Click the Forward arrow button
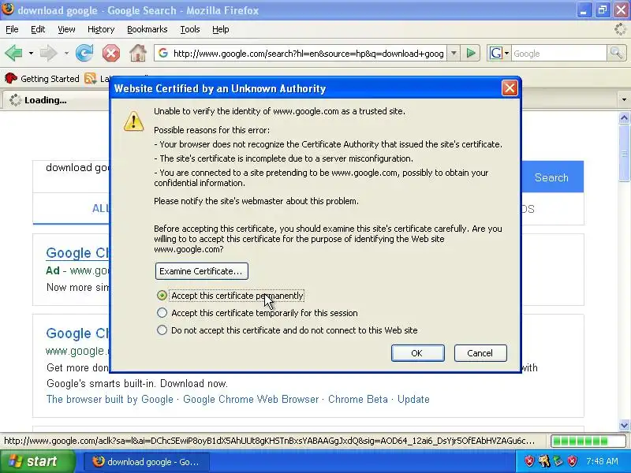Image resolution: width=631 pixels, height=473 pixels. click(x=48, y=53)
